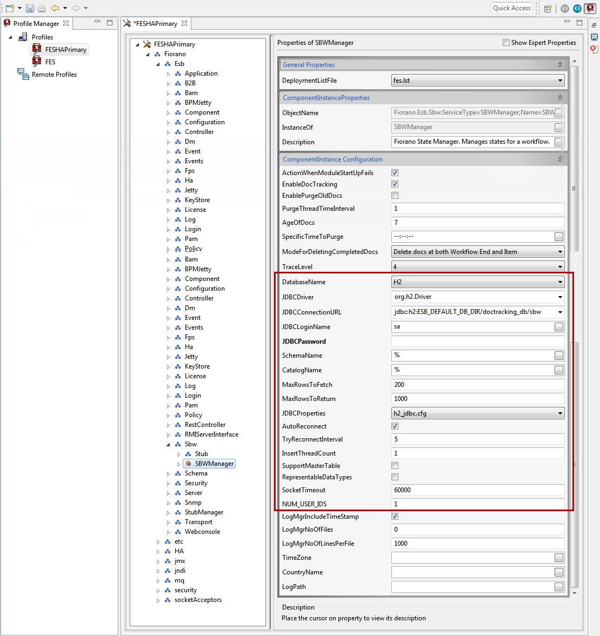600x636 pixels.
Task: Switch to the Profile Management perspective icon
Action: (590, 9)
